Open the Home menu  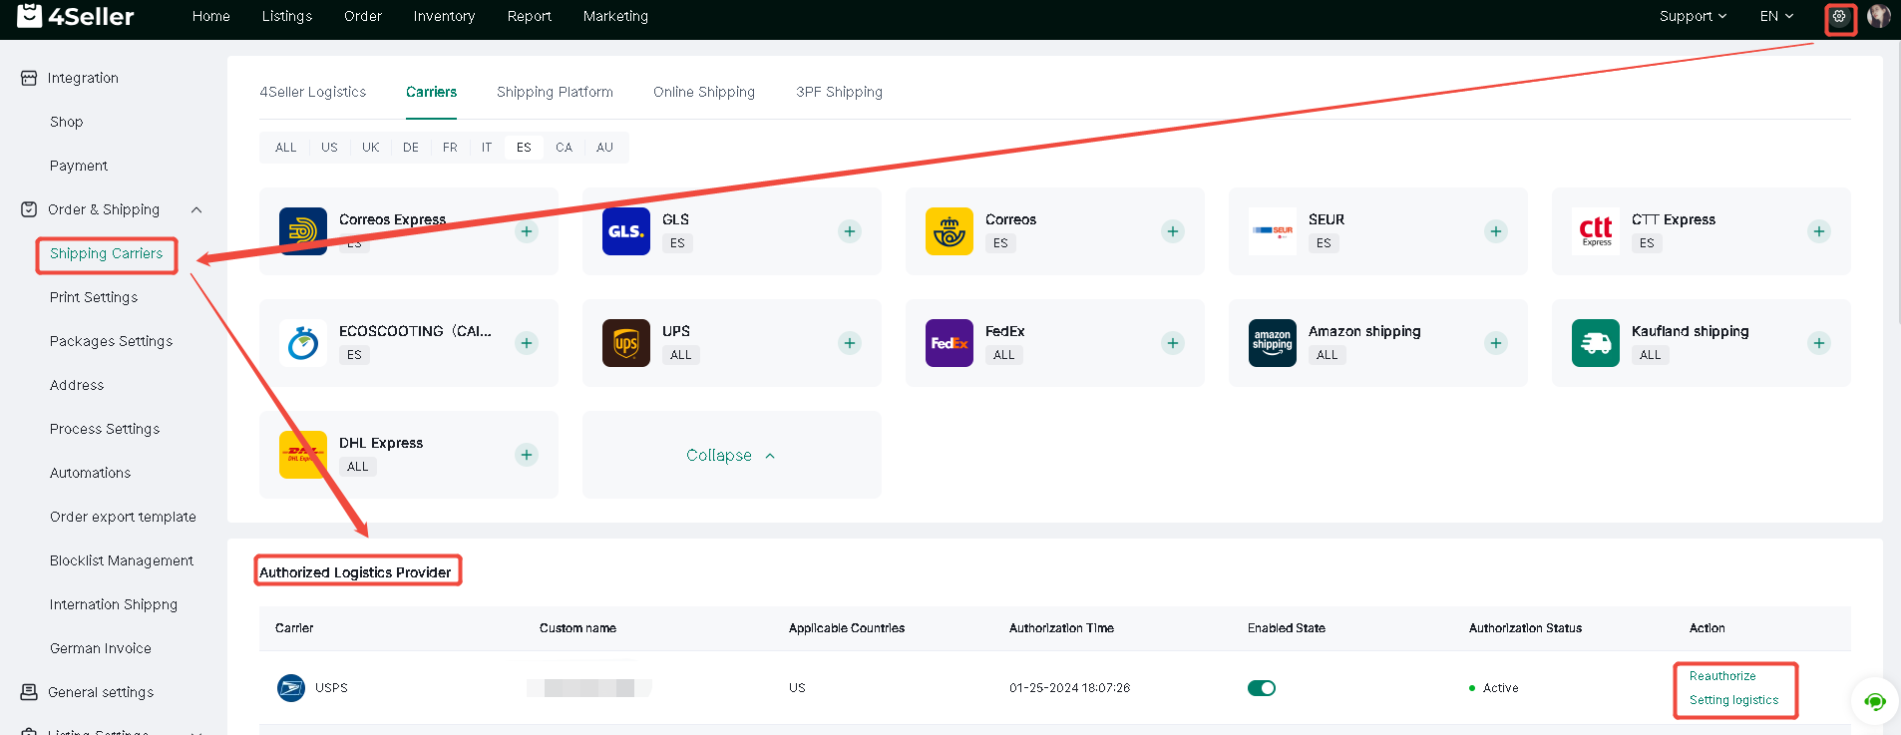(x=211, y=16)
